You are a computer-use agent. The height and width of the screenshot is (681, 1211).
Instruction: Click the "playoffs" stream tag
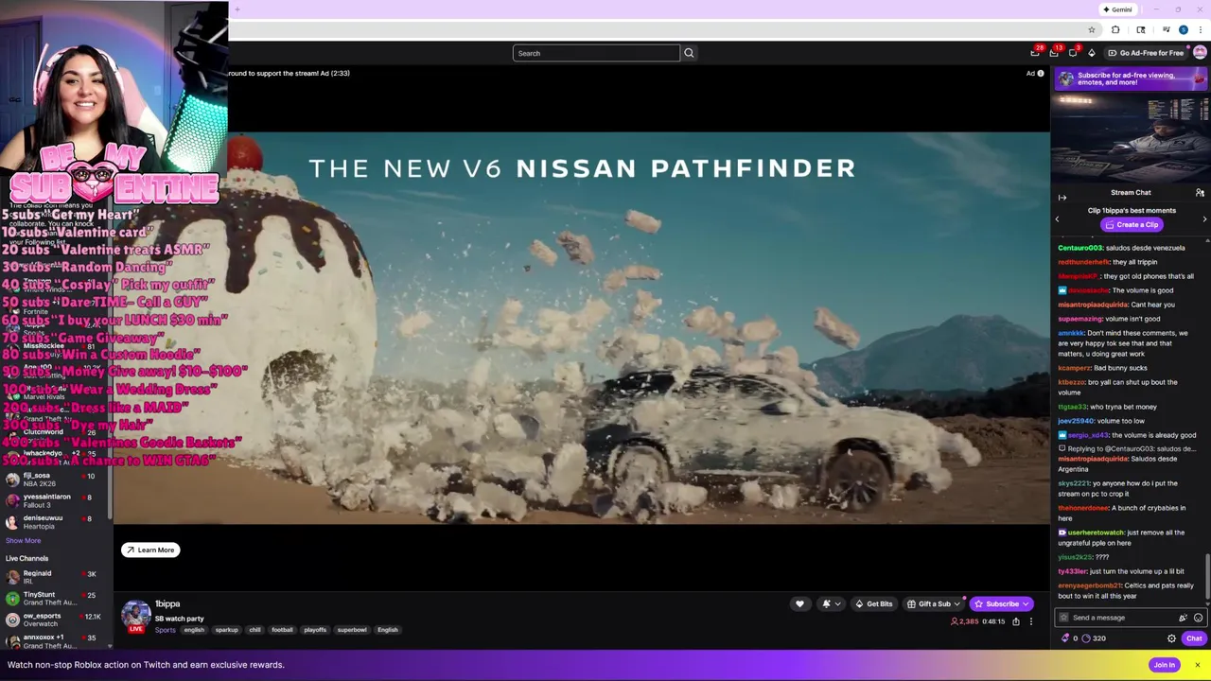click(315, 630)
